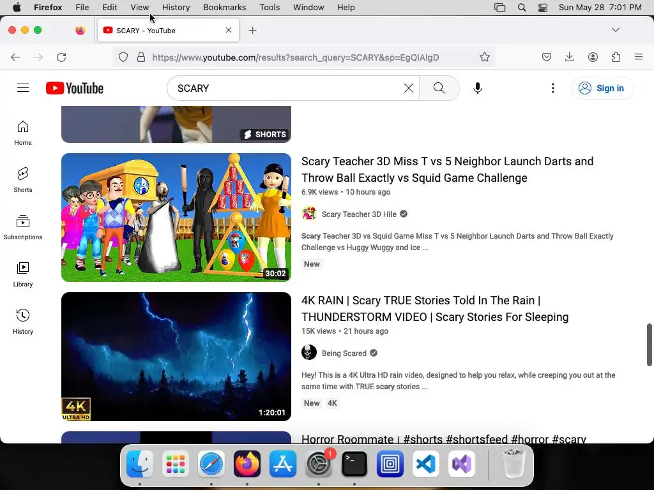This screenshot has height=490, width=654.
Task: Play the thunderstorm 4K thumbnail
Action: click(176, 357)
